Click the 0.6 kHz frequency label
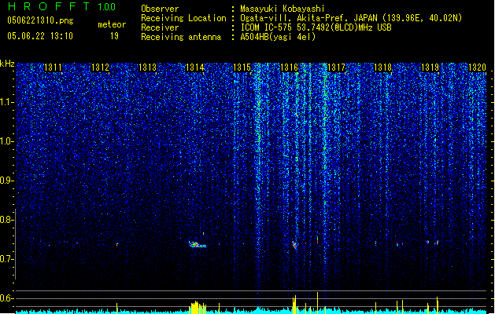The image size is (495, 314). tap(6, 298)
